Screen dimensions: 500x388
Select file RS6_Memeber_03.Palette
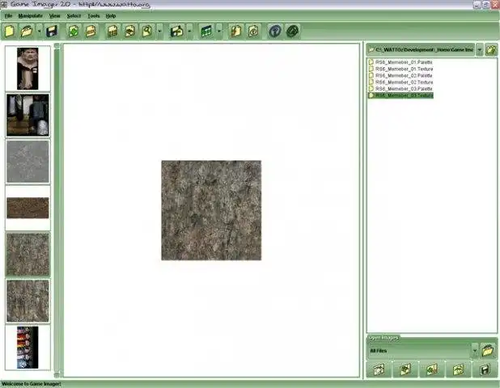tap(400, 89)
